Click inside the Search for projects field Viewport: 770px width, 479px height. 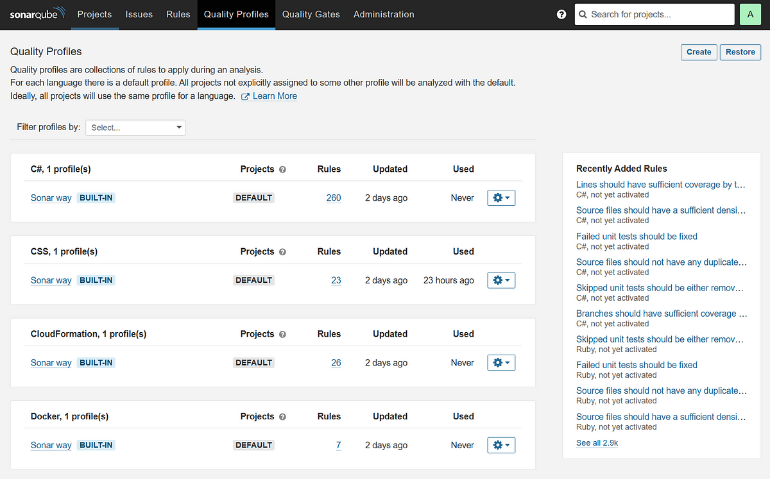pyautogui.click(x=654, y=13)
